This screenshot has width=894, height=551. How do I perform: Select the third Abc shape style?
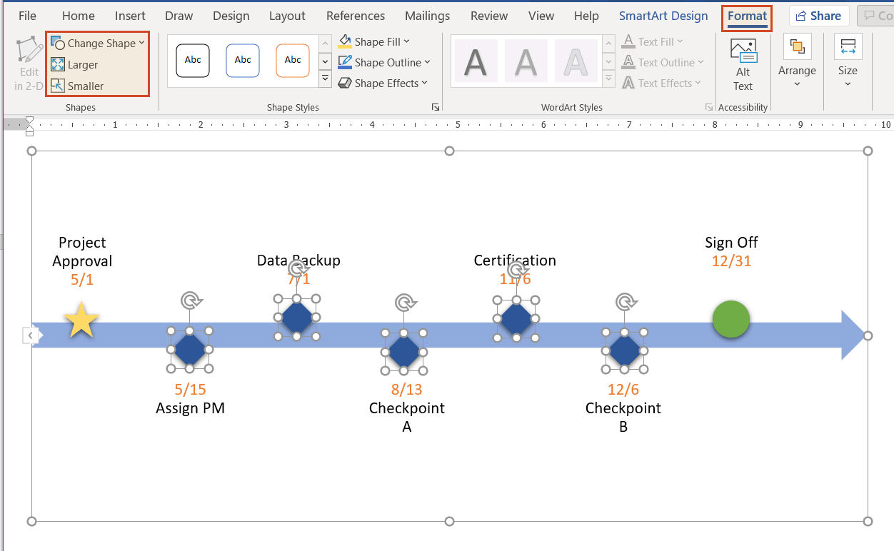point(293,60)
